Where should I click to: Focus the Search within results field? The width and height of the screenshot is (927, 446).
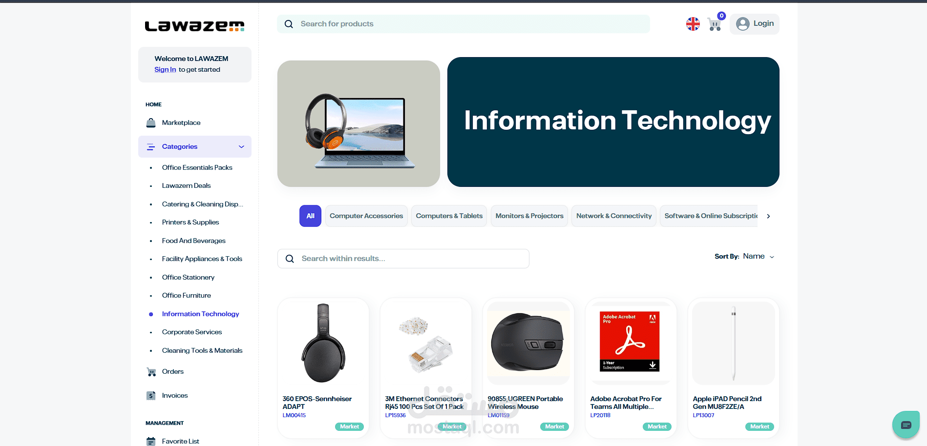tap(403, 259)
